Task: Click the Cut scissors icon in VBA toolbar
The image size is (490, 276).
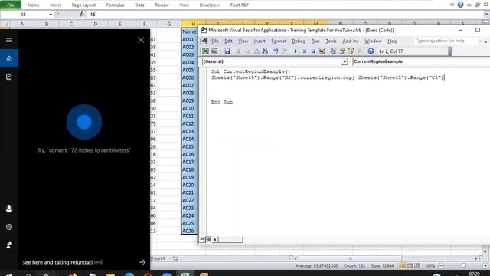Action: (x=238, y=51)
